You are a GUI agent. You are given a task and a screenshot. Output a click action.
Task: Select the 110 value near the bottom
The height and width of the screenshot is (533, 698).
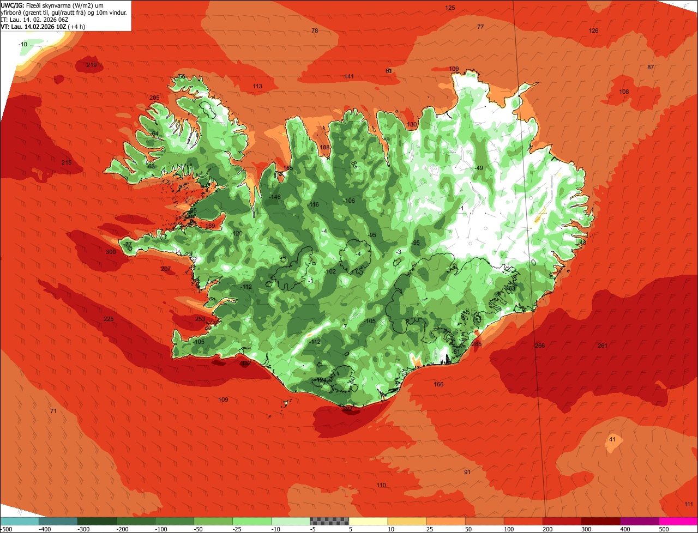click(x=381, y=486)
